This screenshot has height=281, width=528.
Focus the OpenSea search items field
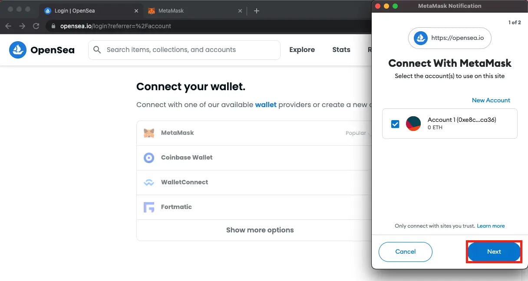point(184,50)
